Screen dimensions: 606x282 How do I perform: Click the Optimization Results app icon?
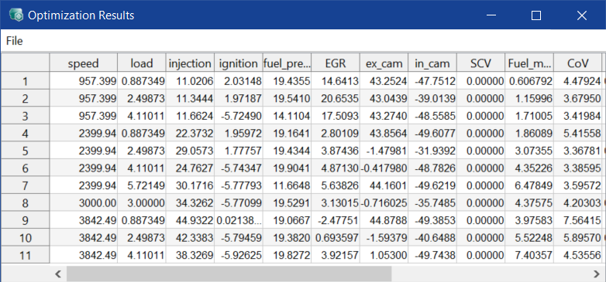click(16, 15)
